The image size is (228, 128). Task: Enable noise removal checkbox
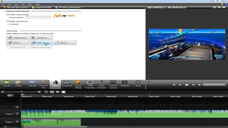(7, 21)
